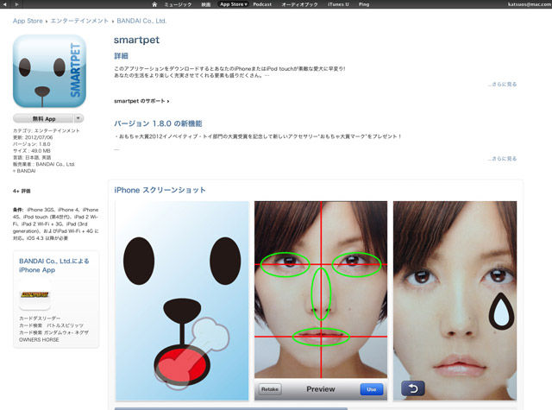Open the BANDAI Co., Ltd.による iPhone App heading
552x410 pixels.
53,265
